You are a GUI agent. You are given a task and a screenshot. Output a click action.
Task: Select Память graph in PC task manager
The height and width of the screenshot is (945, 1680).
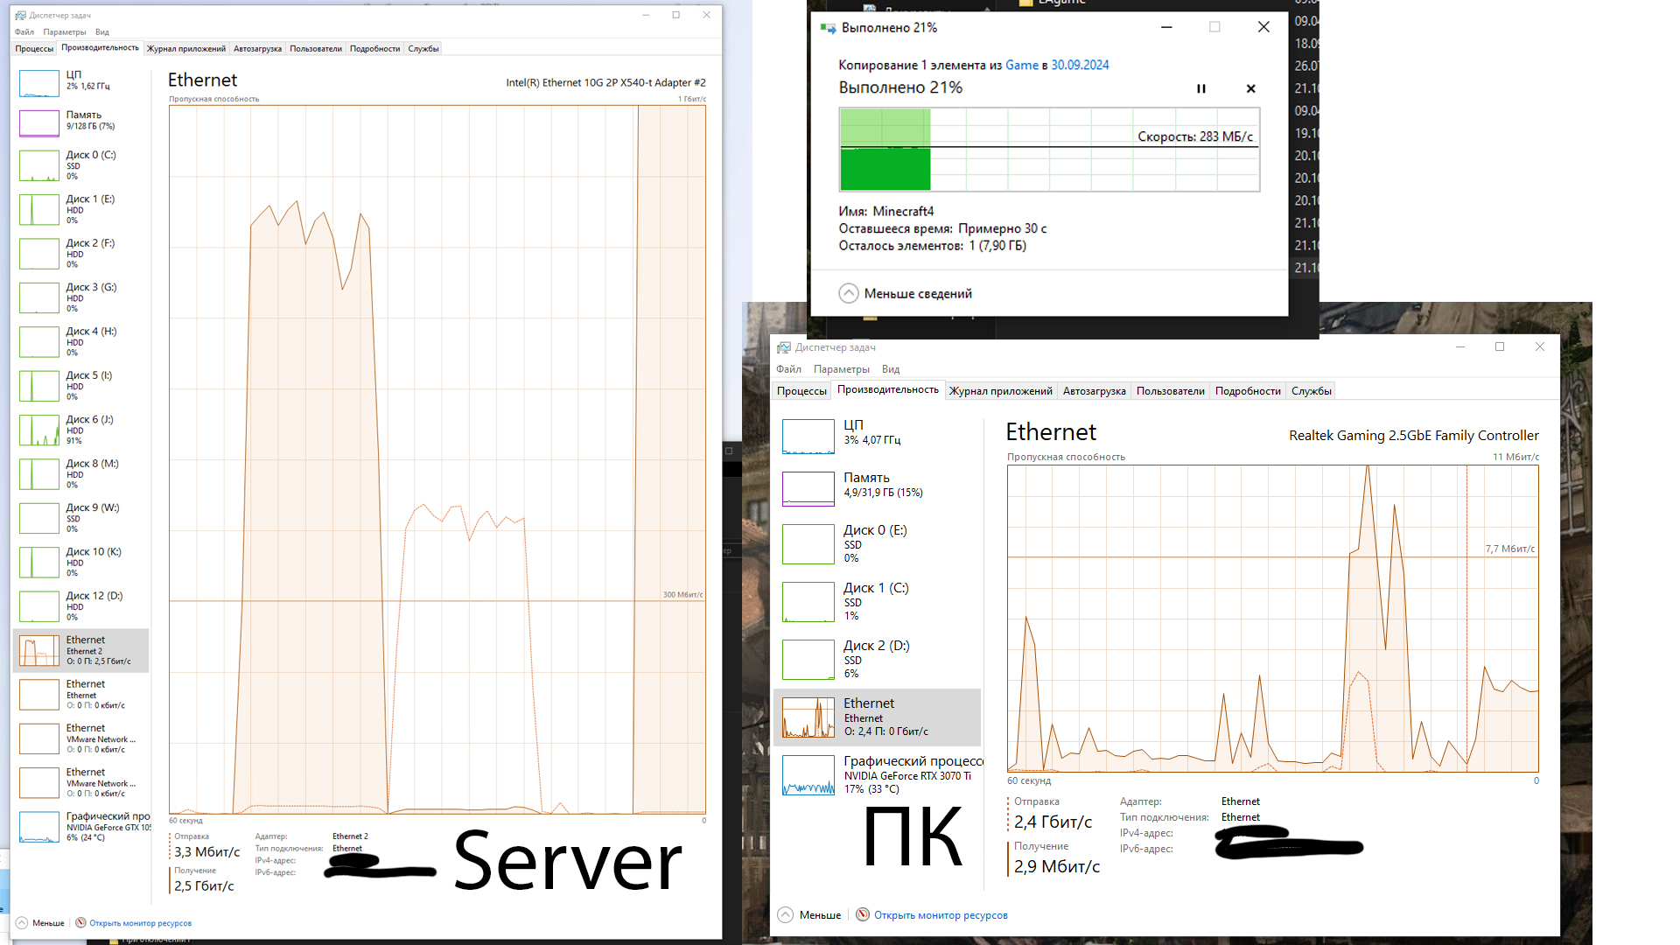coord(808,488)
